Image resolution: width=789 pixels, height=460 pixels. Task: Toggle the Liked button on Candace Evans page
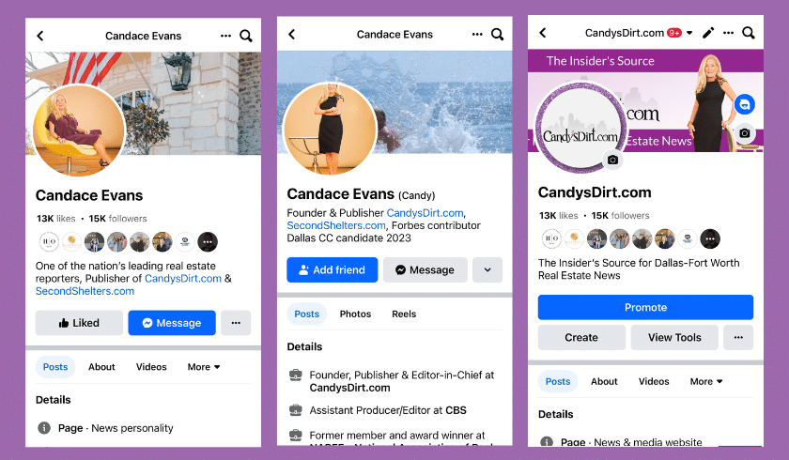point(79,323)
